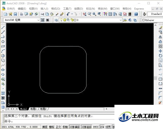Click the Undo arrow icon
This screenshot has width=163, height=129.
(68, 14)
